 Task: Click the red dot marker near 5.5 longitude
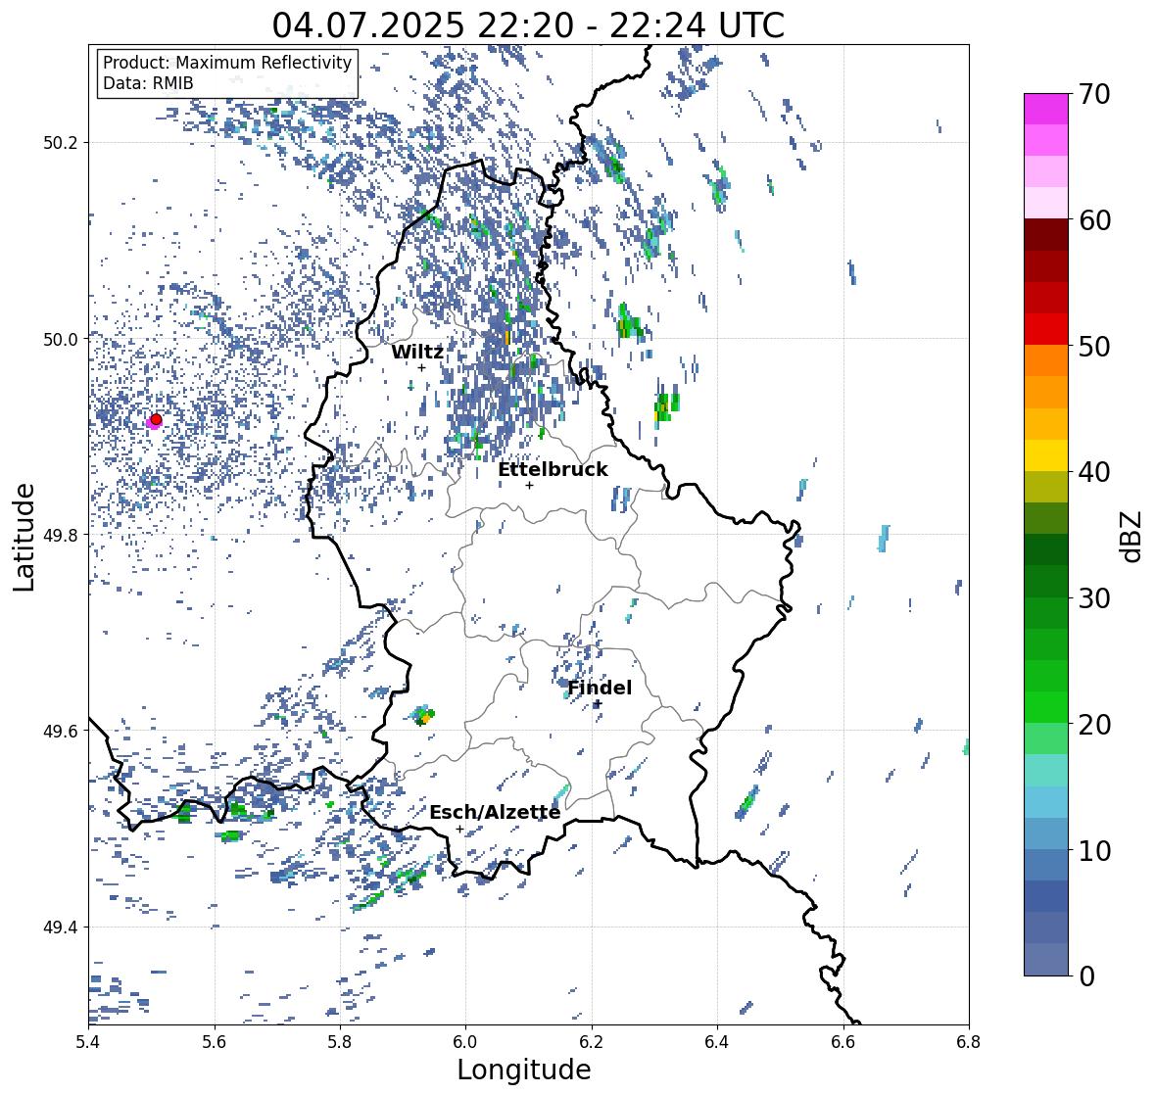tap(156, 419)
